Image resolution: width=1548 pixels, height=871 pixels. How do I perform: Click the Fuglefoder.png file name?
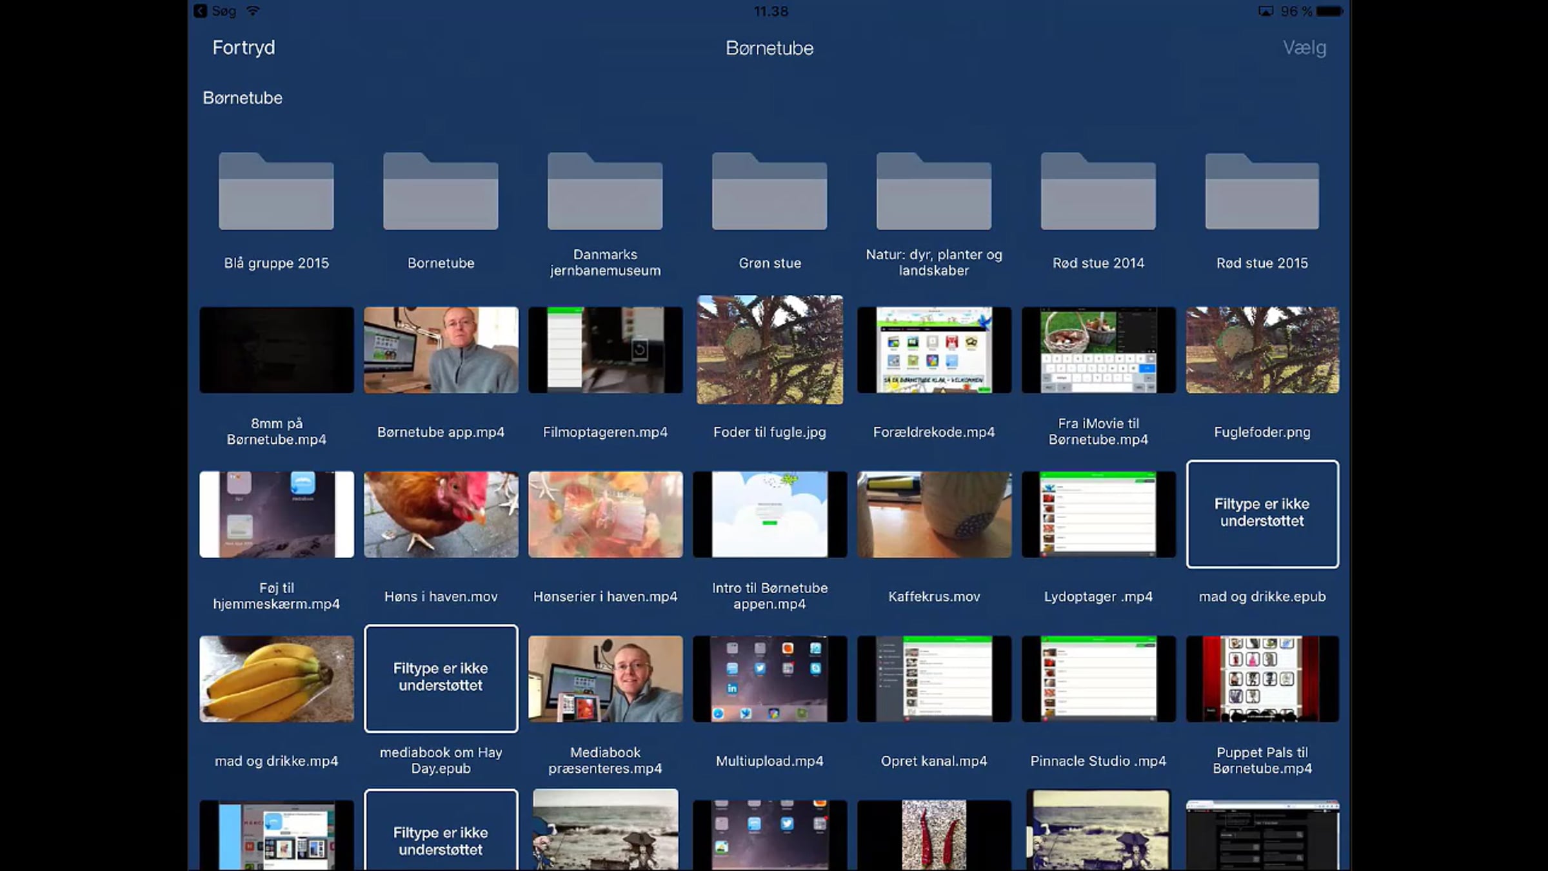pyautogui.click(x=1262, y=432)
